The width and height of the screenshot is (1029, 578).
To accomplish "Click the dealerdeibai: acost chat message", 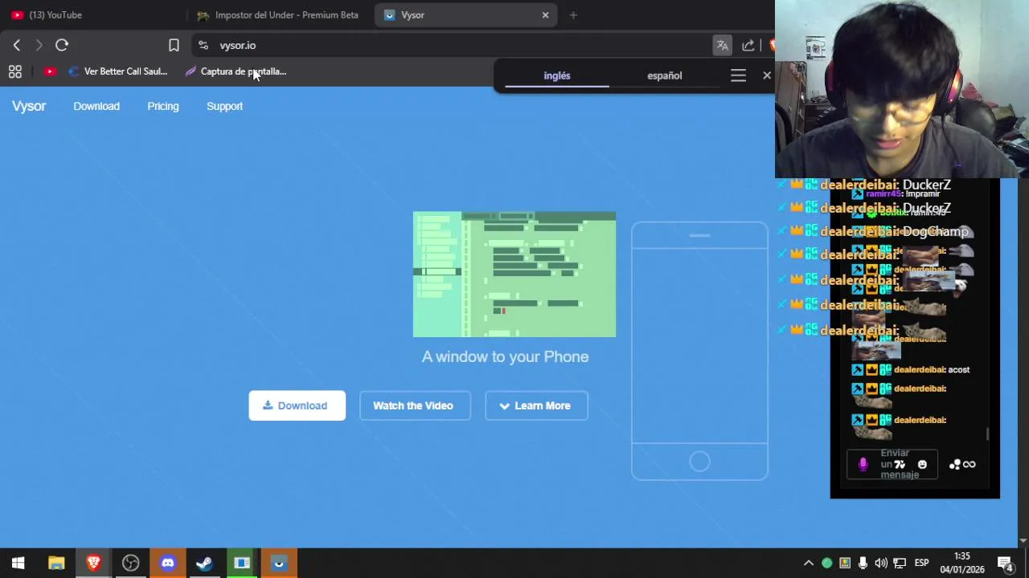I will click(911, 370).
